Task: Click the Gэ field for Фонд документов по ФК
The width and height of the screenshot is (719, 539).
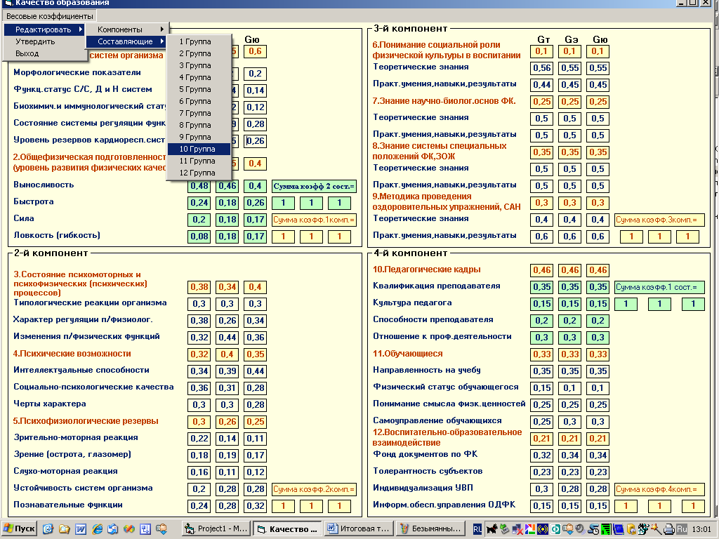Action: (569, 455)
